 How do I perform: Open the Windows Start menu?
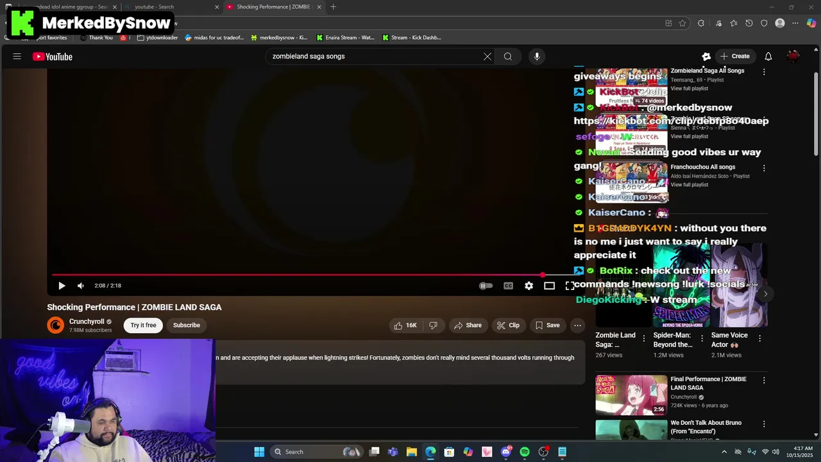point(259,452)
